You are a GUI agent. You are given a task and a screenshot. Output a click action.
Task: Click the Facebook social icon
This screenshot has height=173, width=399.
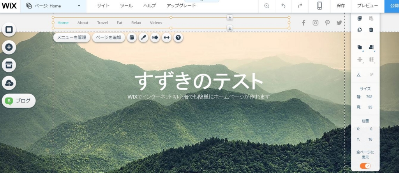coord(303,23)
